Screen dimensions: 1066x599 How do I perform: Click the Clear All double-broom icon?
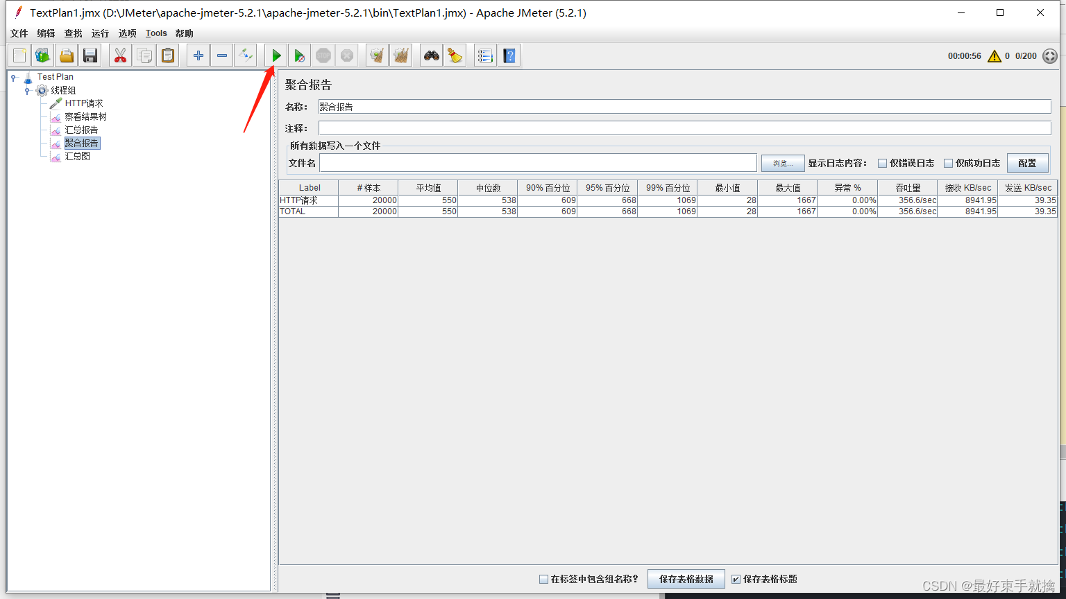pyautogui.click(x=401, y=55)
